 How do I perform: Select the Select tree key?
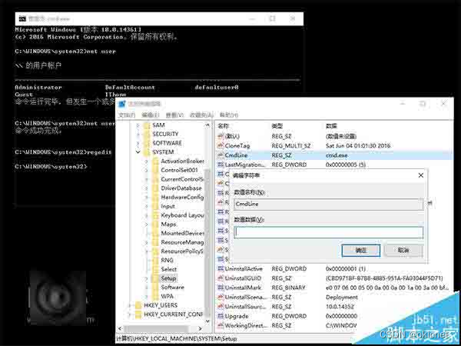tap(169, 269)
